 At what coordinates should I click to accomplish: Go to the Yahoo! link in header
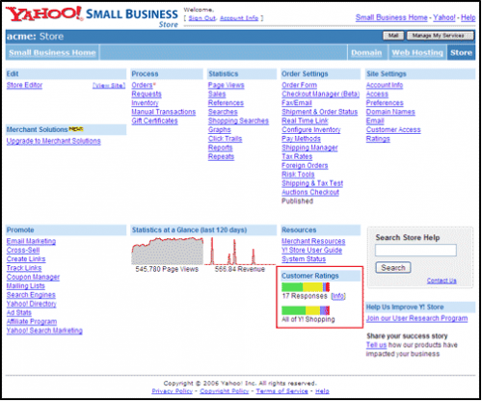pos(444,17)
